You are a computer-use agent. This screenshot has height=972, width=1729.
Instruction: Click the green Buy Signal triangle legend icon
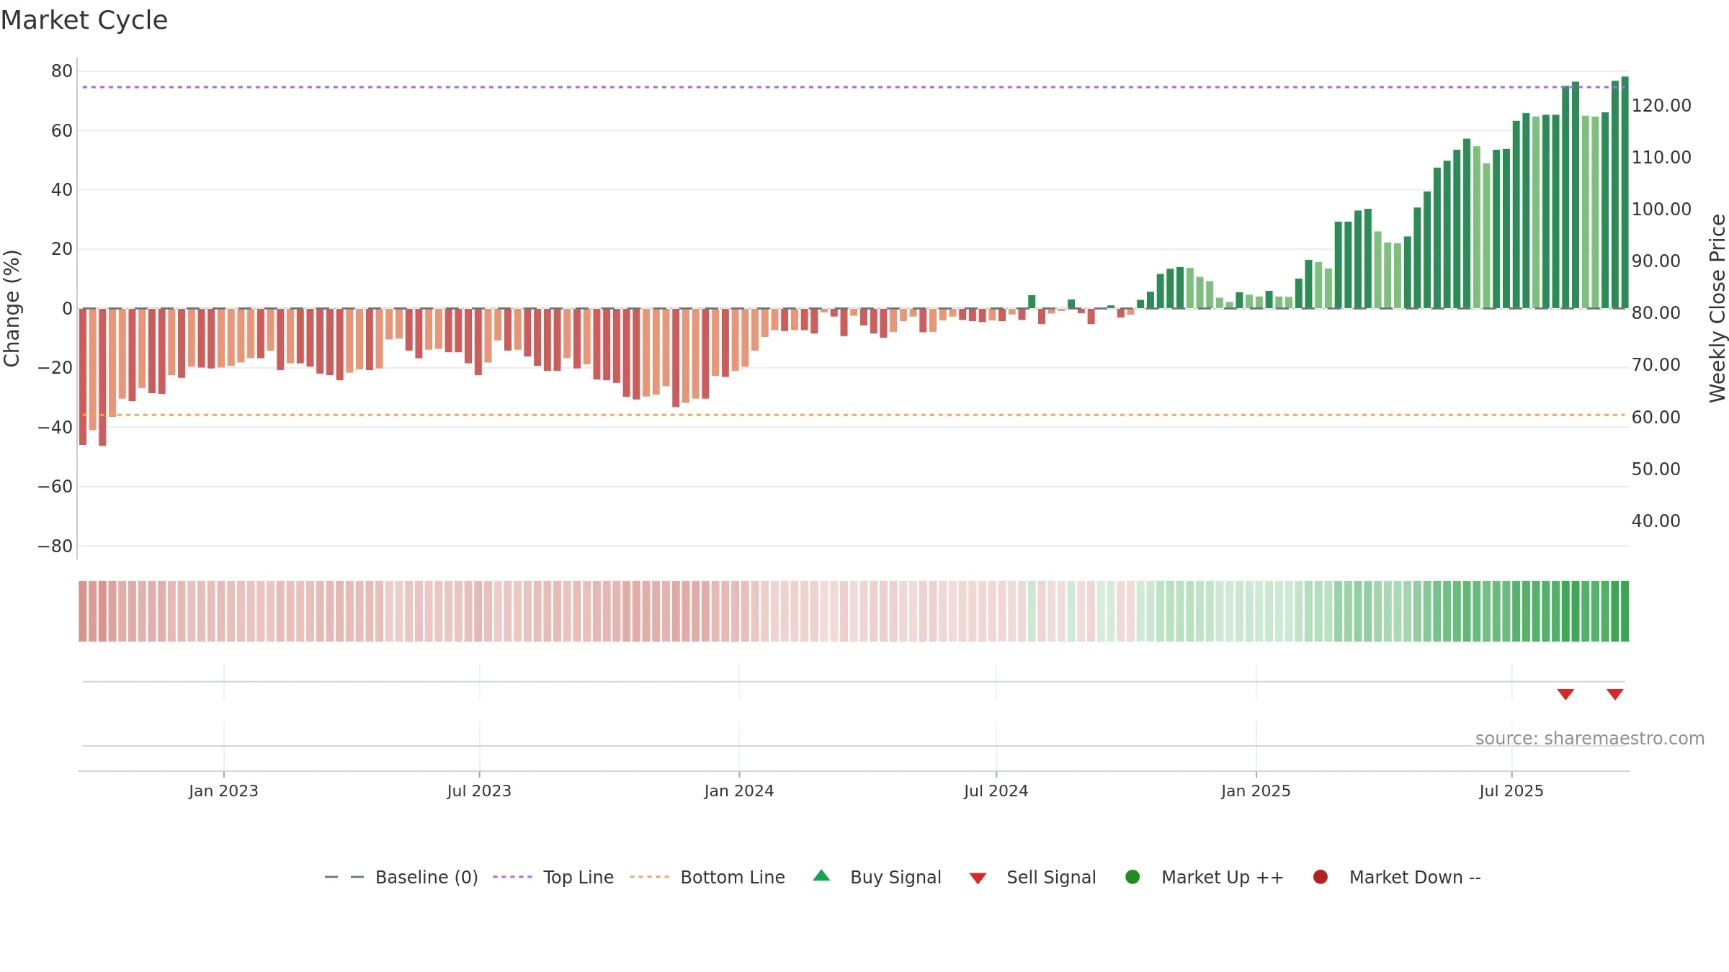(821, 876)
